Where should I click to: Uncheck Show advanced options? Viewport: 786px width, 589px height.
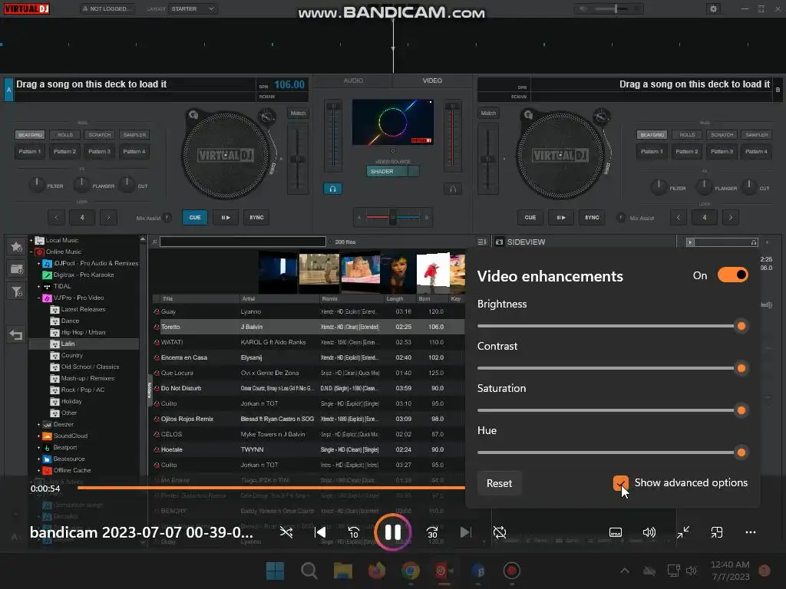tap(620, 483)
